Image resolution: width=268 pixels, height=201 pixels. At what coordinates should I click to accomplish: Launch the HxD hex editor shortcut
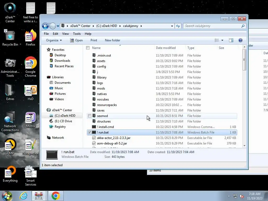click(x=30, y=93)
